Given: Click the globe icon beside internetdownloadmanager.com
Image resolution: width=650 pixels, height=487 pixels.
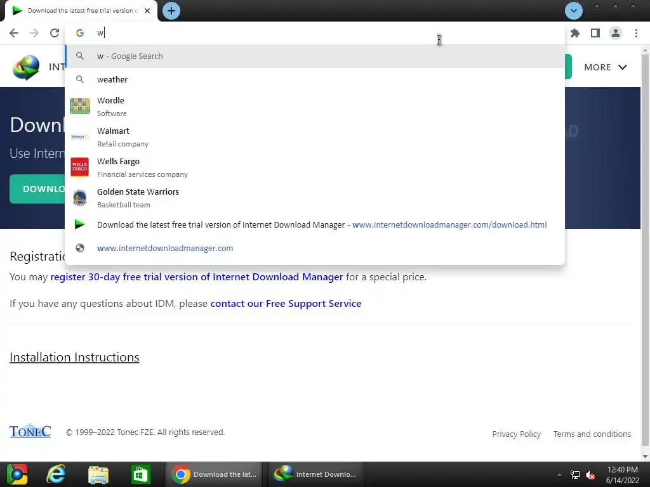Looking at the screenshot, I should [x=80, y=248].
